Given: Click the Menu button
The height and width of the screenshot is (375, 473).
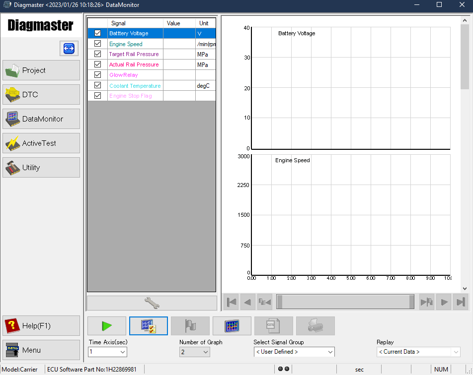Looking at the screenshot, I should (41, 350).
